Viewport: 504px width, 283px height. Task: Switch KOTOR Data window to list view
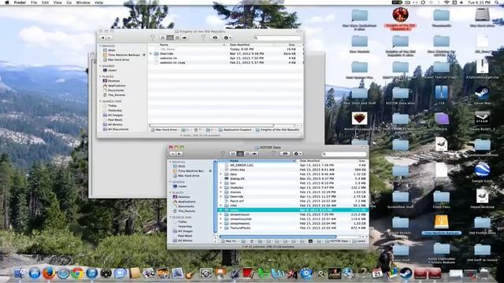point(240,154)
